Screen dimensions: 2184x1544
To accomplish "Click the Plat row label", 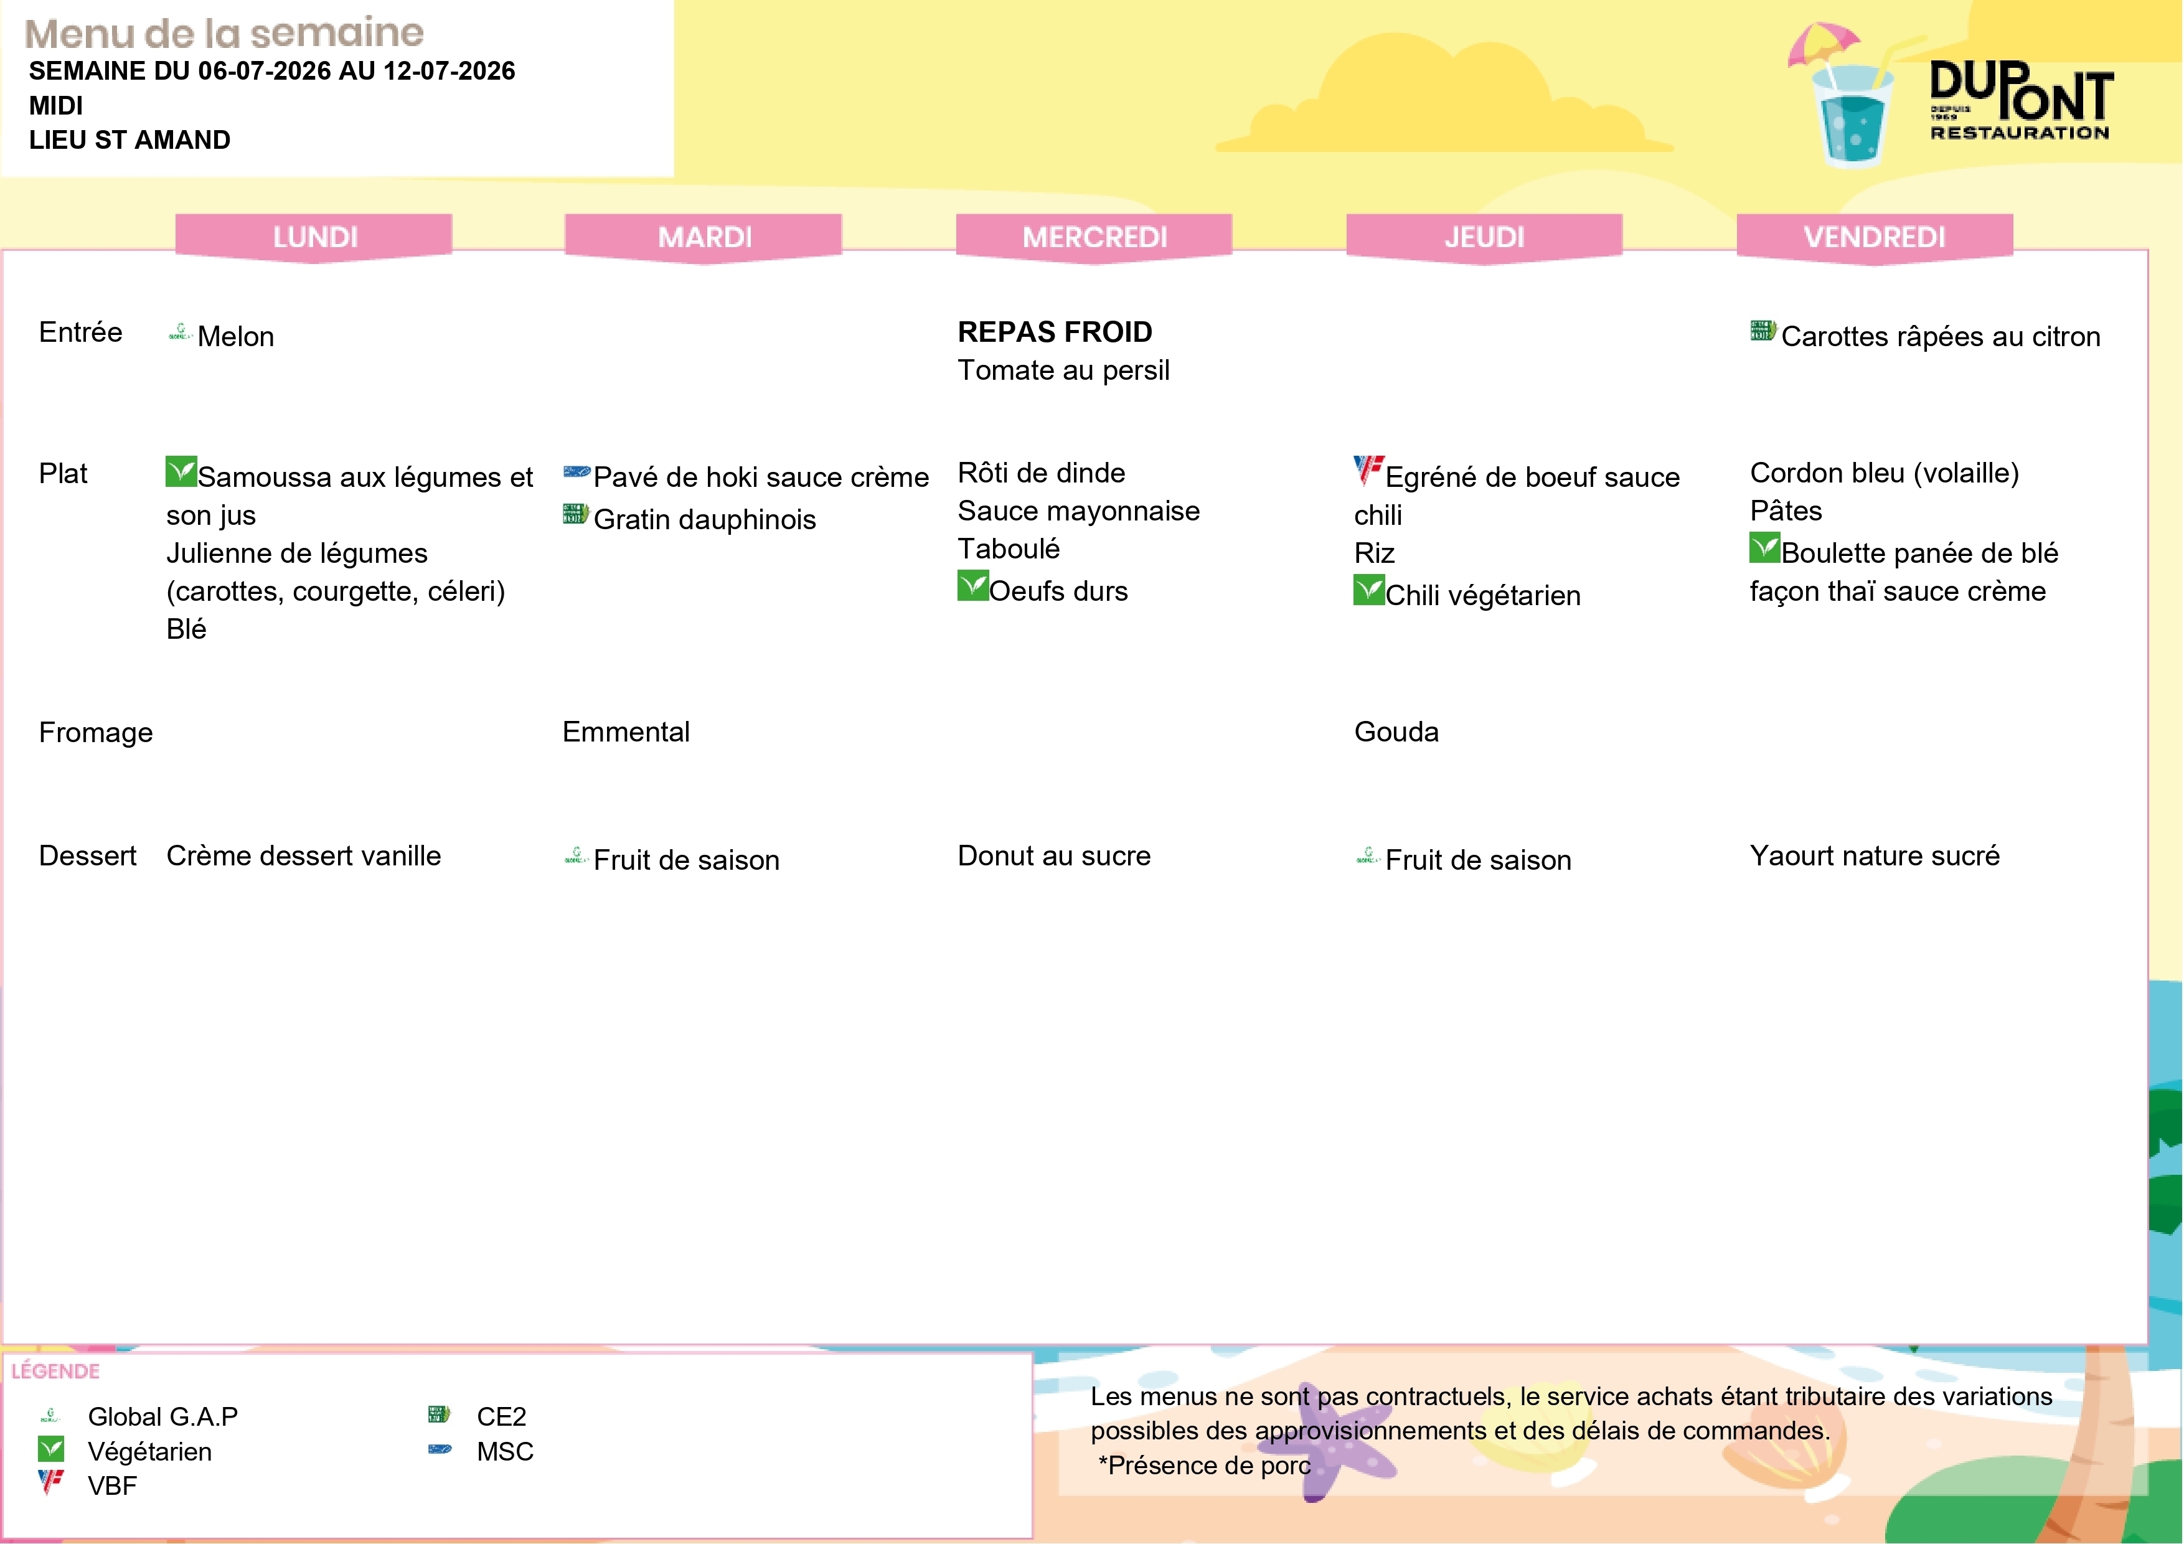I will click(x=63, y=473).
